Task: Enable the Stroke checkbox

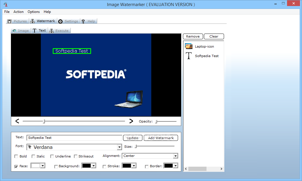Action: tap(104, 166)
